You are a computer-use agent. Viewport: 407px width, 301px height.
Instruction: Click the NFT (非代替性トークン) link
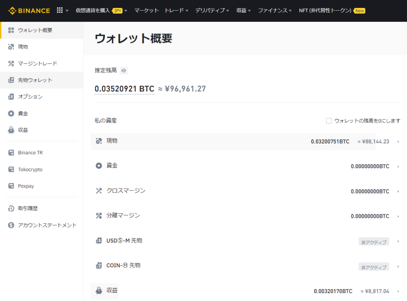point(325,11)
